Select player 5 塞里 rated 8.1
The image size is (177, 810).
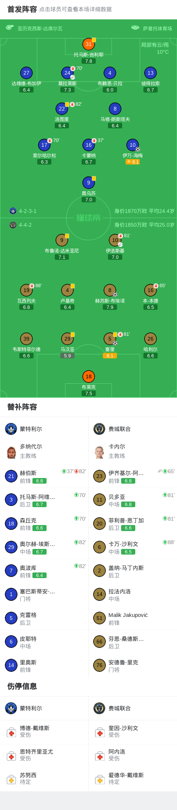pos(110,339)
